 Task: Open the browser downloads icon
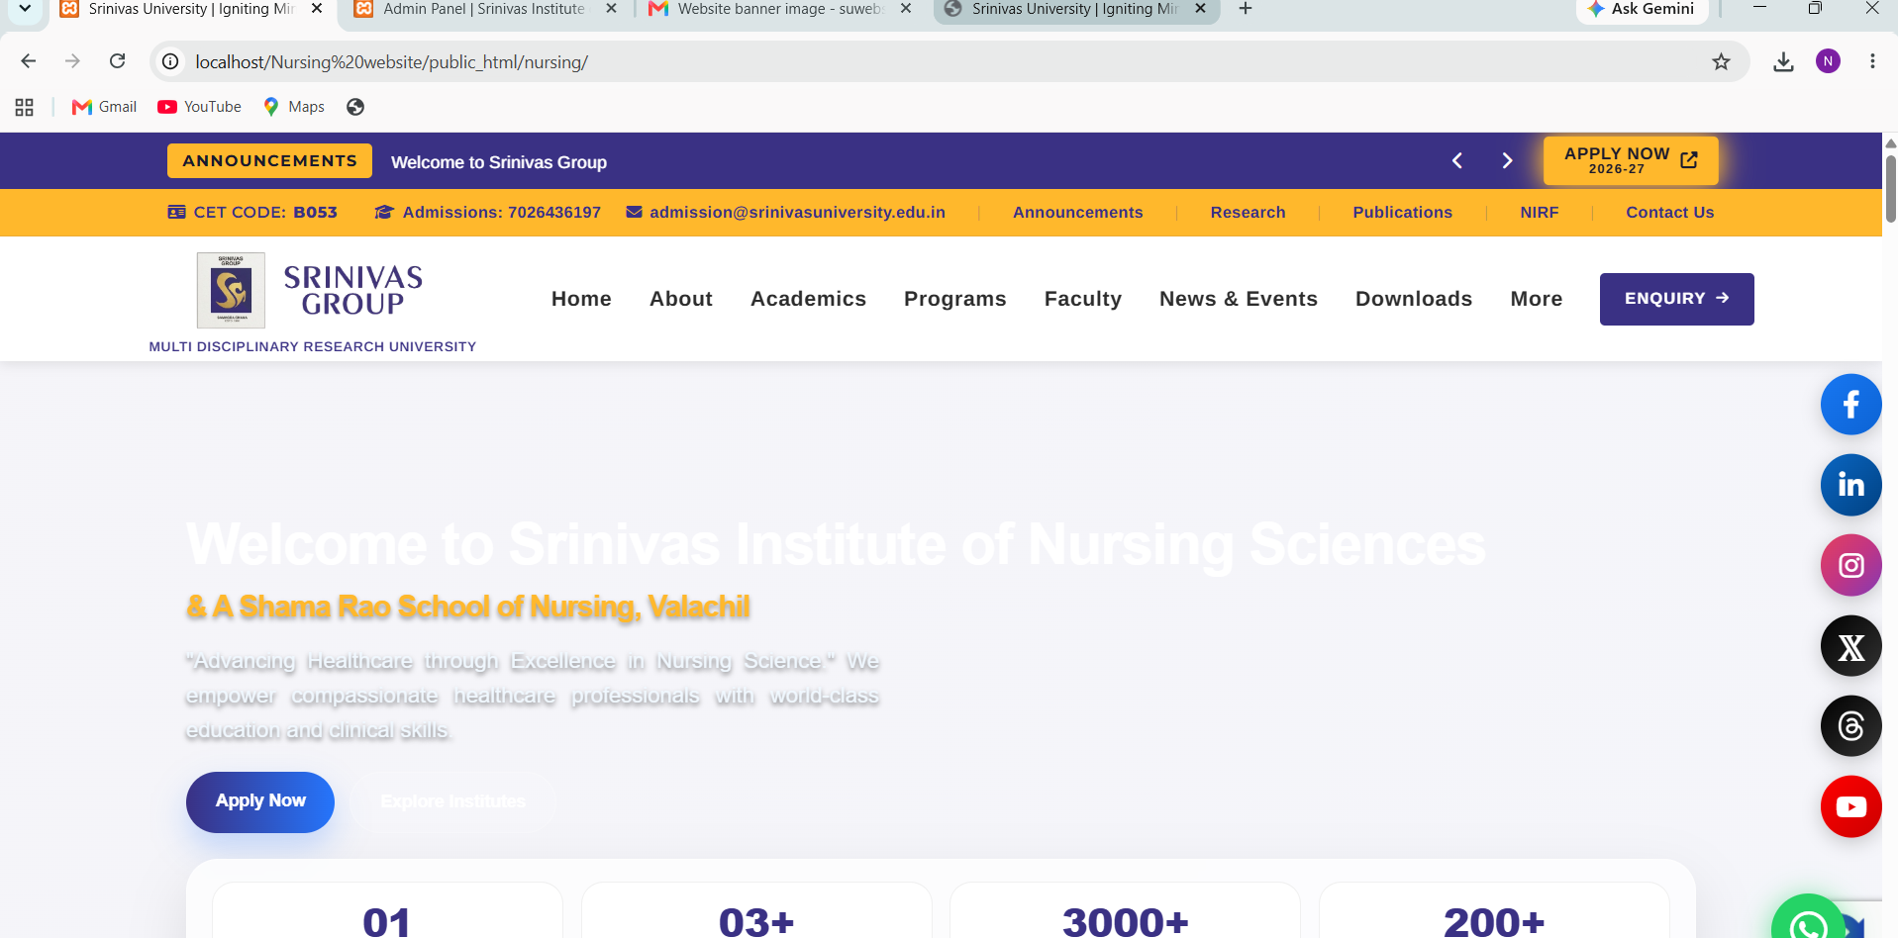(x=1783, y=61)
